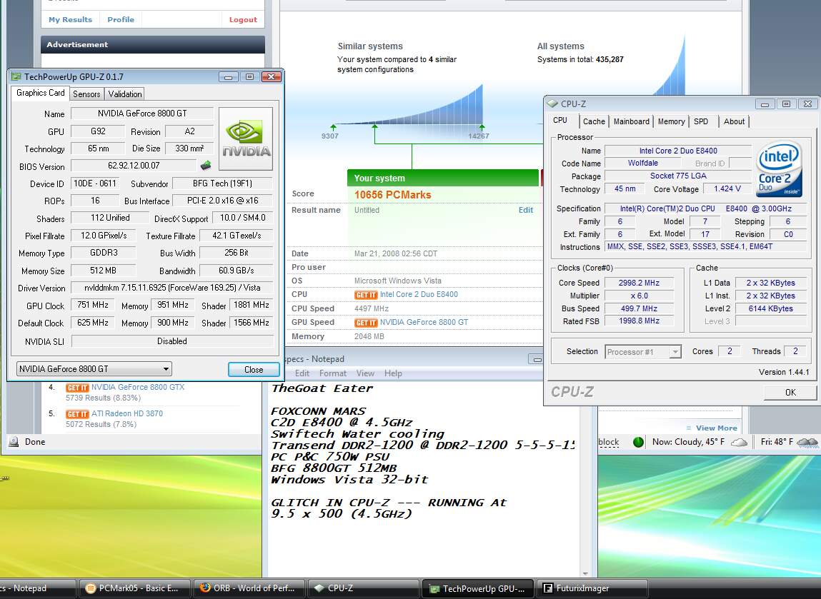Click the Intel Core 2 Duo logo in CPU-Z

pos(779,169)
